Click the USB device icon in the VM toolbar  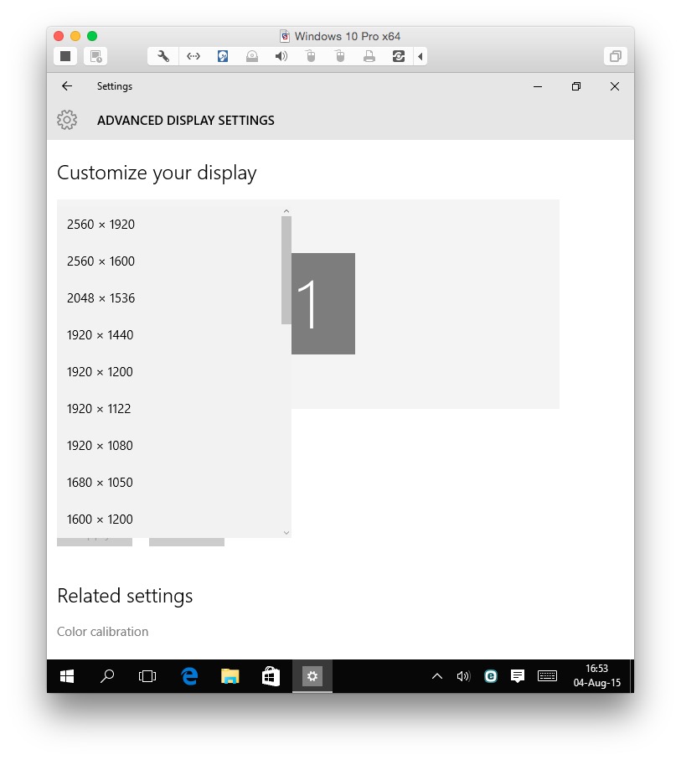tap(310, 56)
